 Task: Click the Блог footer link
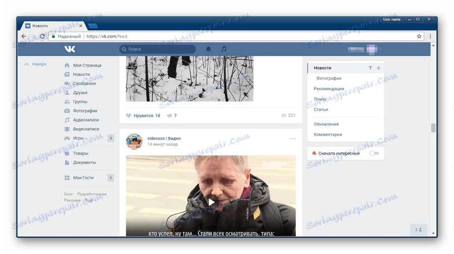[x=68, y=194]
